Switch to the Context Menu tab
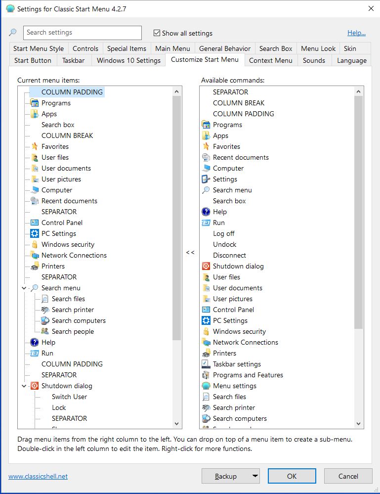This screenshot has width=380, height=494. pos(270,60)
